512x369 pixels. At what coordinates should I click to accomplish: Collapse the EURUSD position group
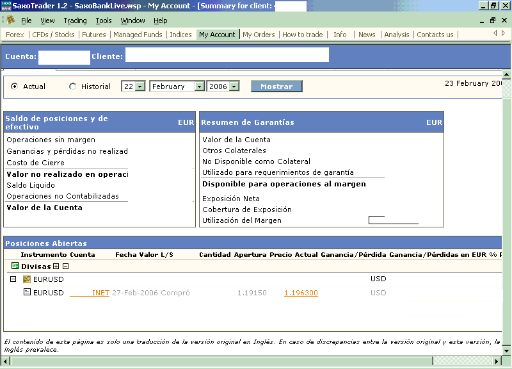(13, 279)
